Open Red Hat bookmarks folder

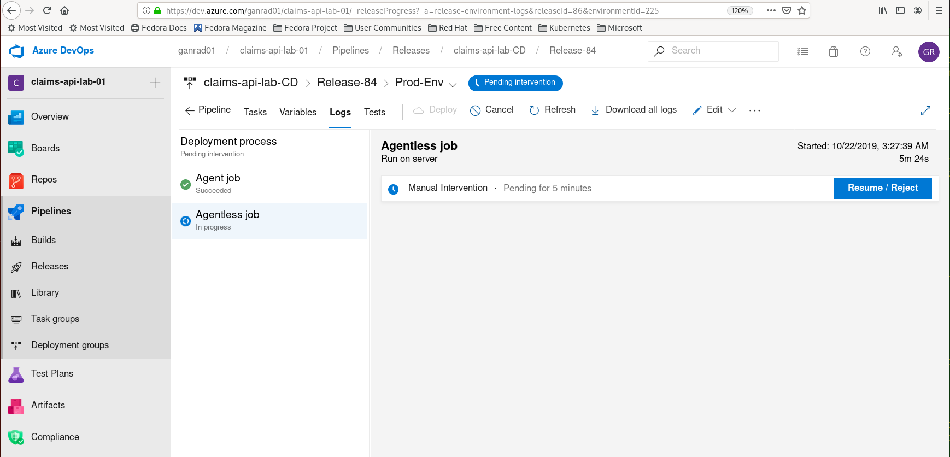(448, 28)
